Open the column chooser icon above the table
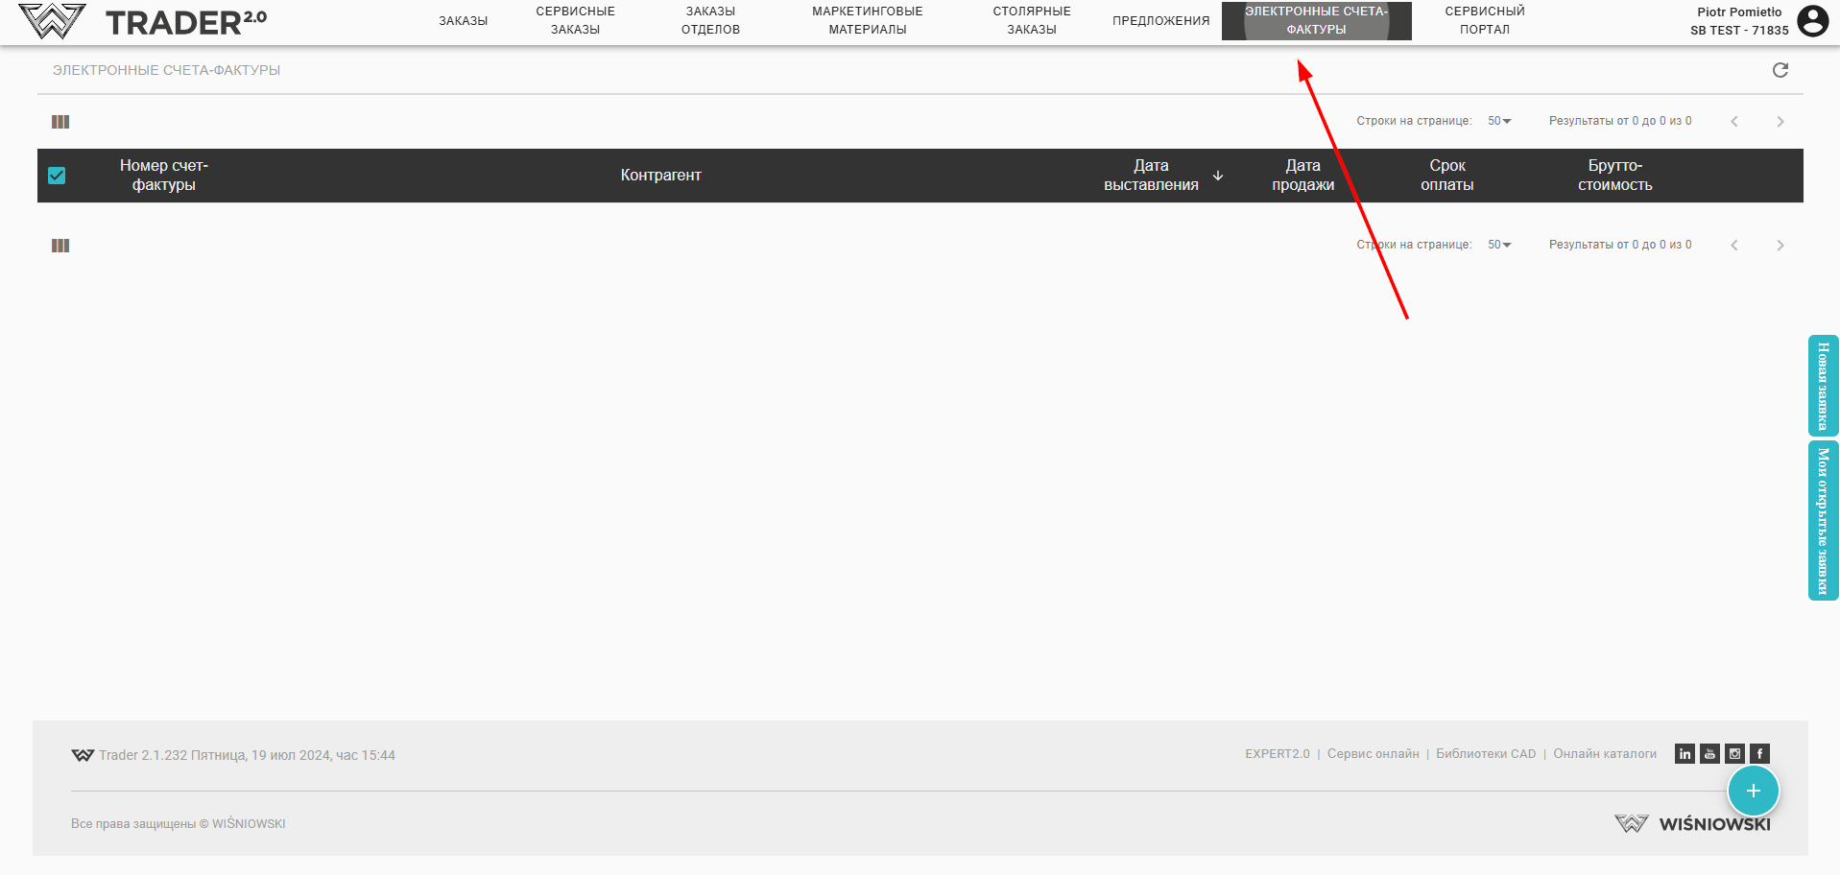 coord(60,122)
